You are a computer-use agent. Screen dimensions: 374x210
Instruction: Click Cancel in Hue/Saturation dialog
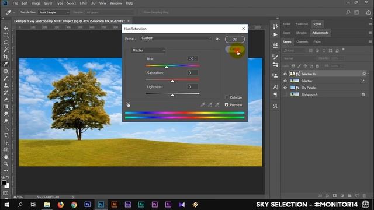tap(235, 49)
